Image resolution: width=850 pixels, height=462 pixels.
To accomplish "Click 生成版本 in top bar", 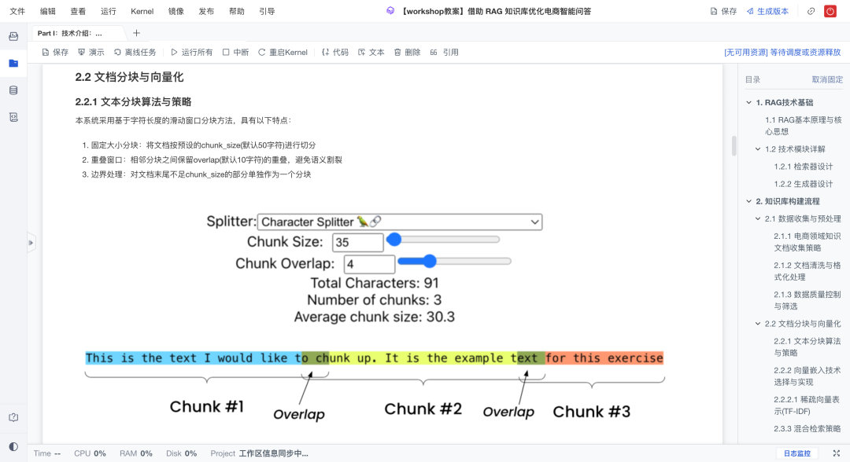I will click(x=767, y=11).
